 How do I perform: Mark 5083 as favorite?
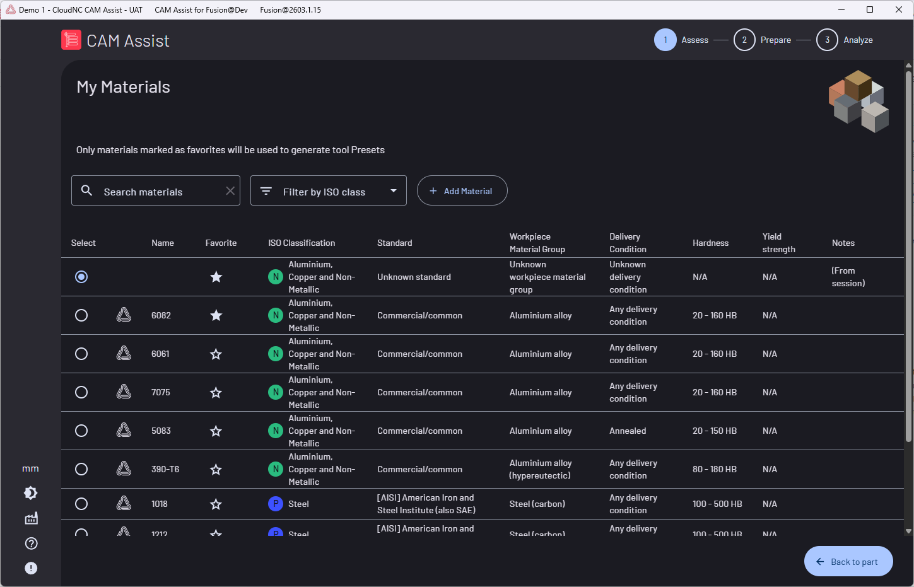(216, 431)
